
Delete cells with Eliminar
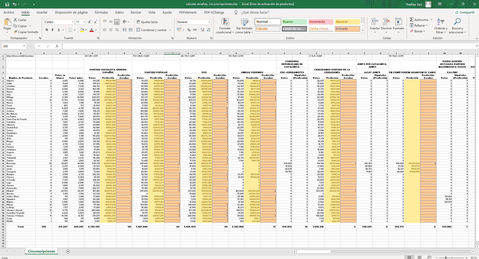pos(386,26)
